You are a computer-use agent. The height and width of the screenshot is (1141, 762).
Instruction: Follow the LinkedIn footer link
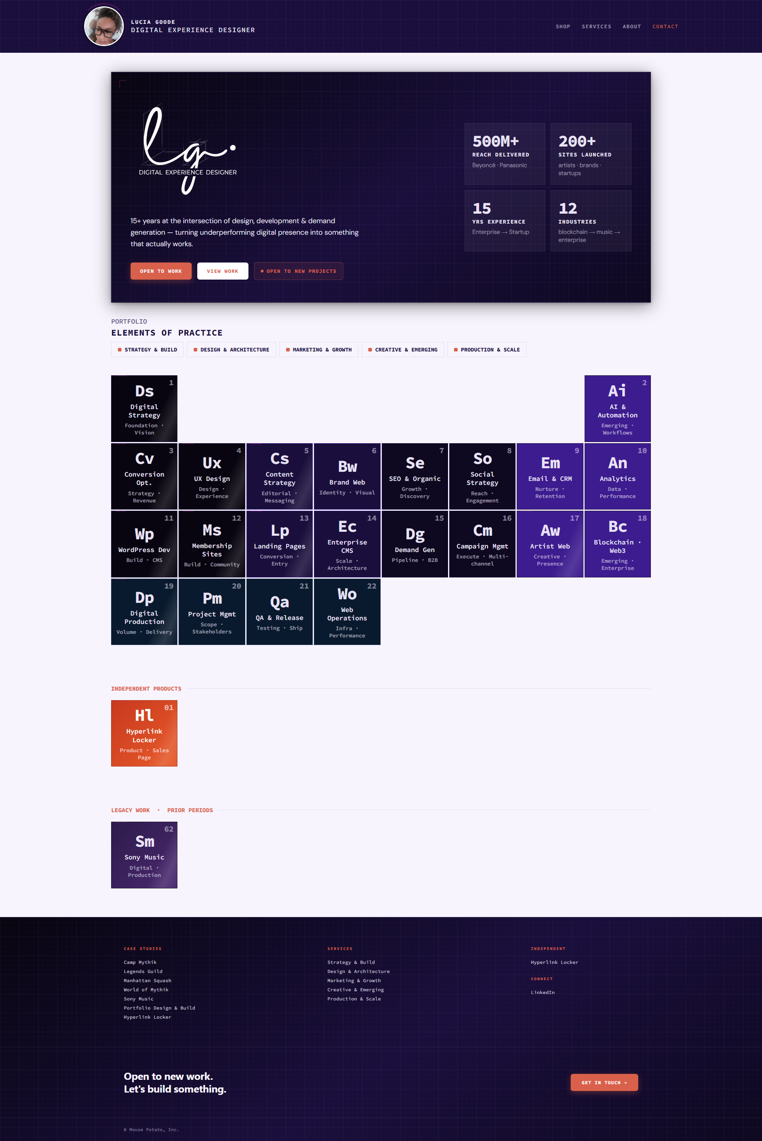coord(543,992)
